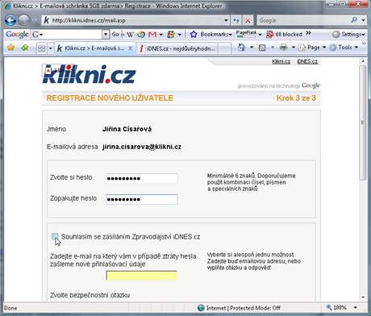
Task: Click the Refresh button beside the address bar
Action: pyautogui.click(x=236, y=20)
